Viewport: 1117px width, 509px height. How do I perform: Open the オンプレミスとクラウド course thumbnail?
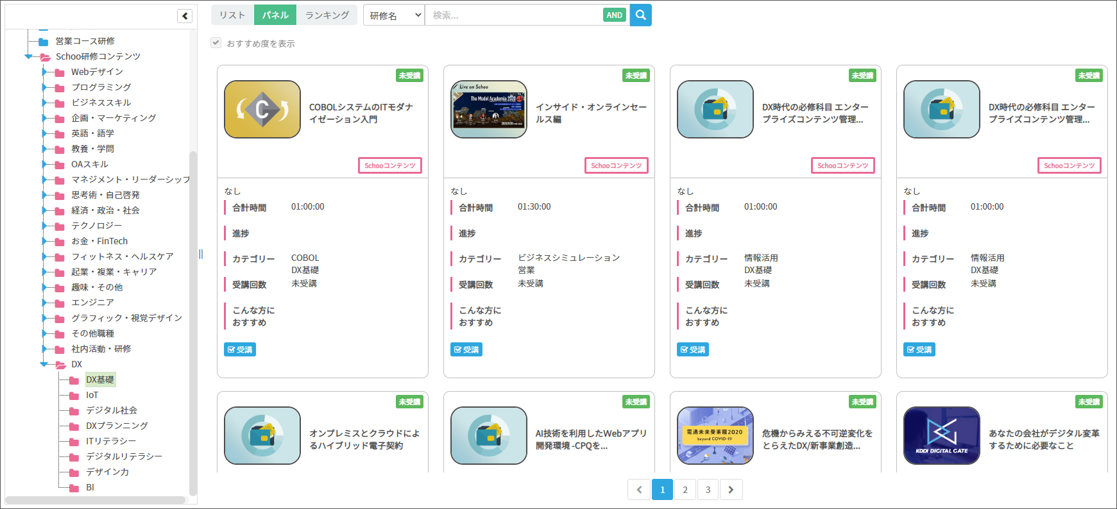[262, 435]
